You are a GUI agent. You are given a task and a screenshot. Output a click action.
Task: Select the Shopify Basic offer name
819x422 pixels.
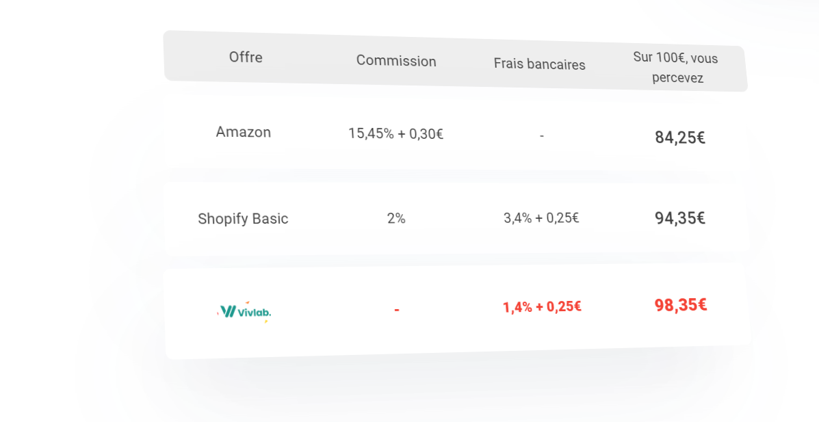pos(243,218)
